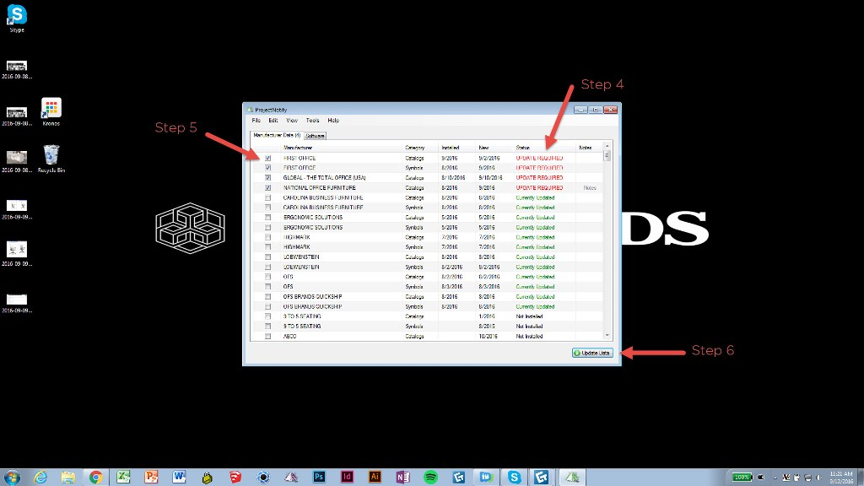Viewport: 864px width, 486px height.
Task: Open Spotify from the taskbar
Action: pos(431,478)
